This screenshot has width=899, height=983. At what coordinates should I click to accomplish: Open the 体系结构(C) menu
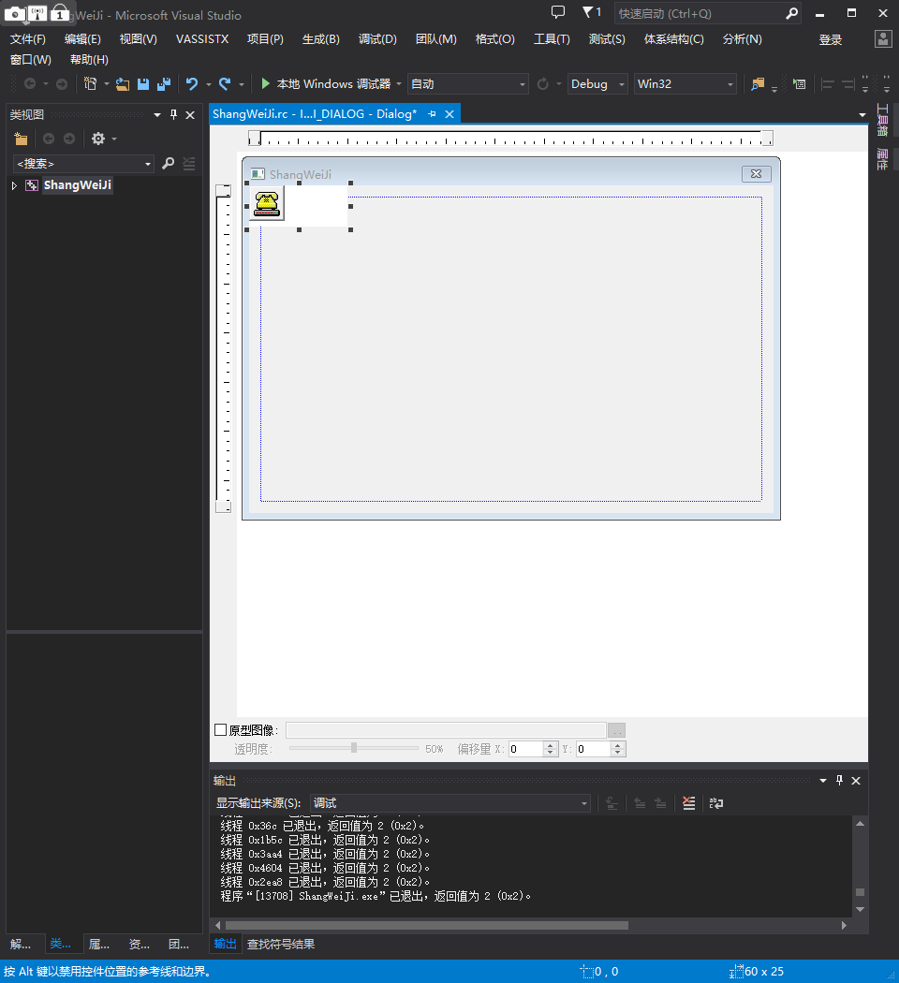(674, 39)
